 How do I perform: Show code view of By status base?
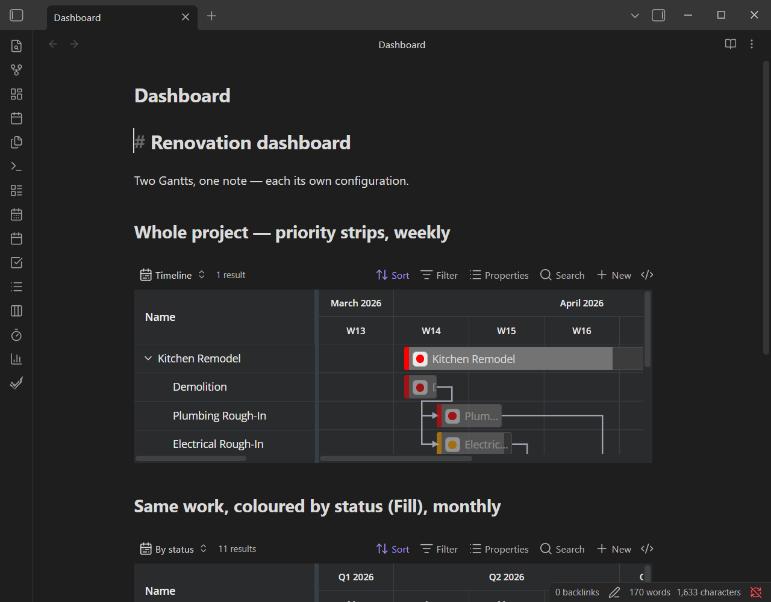(x=647, y=549)
